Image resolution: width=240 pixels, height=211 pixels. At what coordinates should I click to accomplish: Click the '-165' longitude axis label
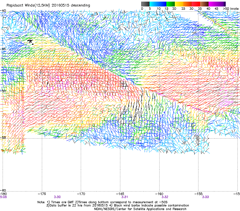120,194
